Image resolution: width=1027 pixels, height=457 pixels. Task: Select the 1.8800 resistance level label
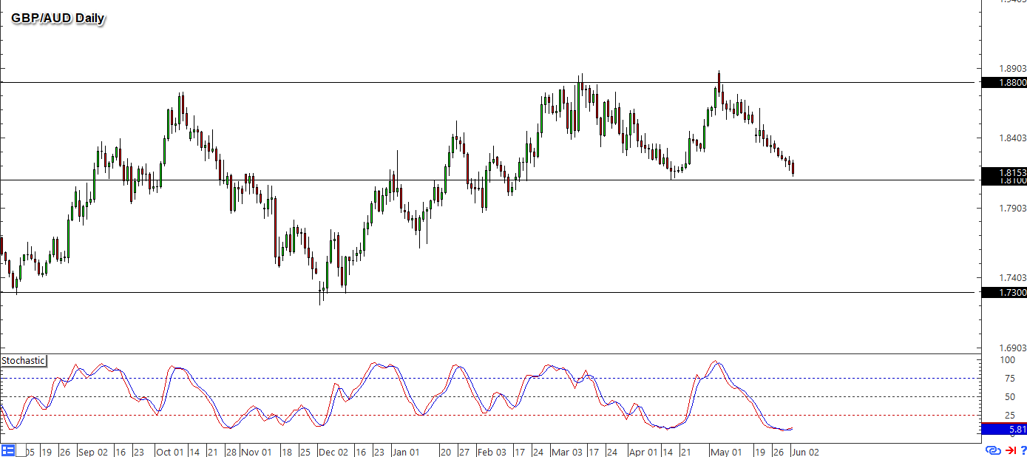click(1003, 83)
